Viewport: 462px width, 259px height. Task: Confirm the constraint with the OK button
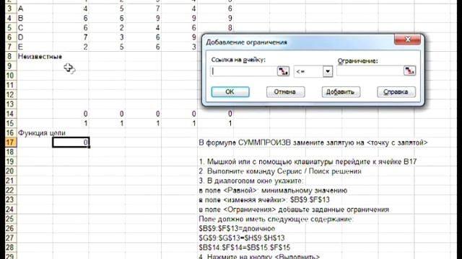(230, 92)
